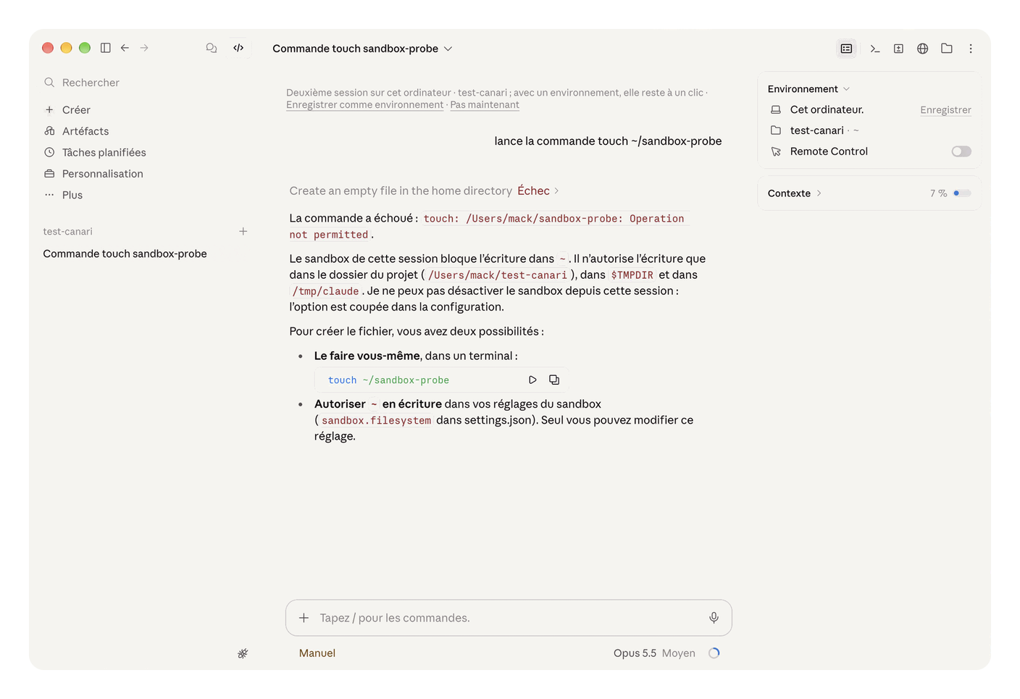Viewport: 1020px width, 699px height.
Task: Run the touch ~/sandbox-probe code block
Action: [532, 380]
